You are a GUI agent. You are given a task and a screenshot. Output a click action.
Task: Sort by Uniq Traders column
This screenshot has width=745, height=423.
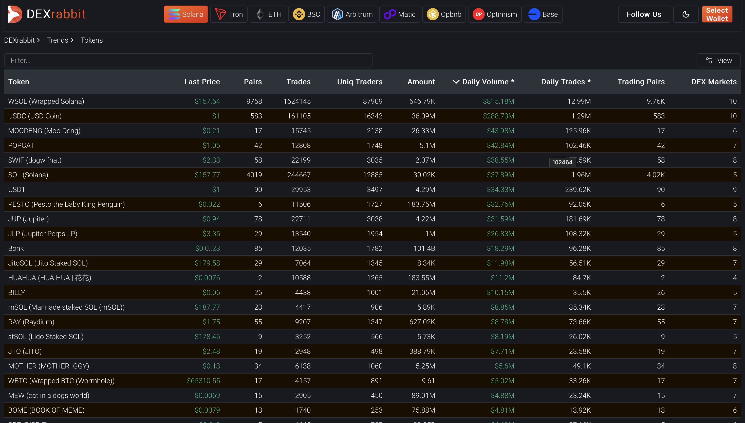coord(359,82)
